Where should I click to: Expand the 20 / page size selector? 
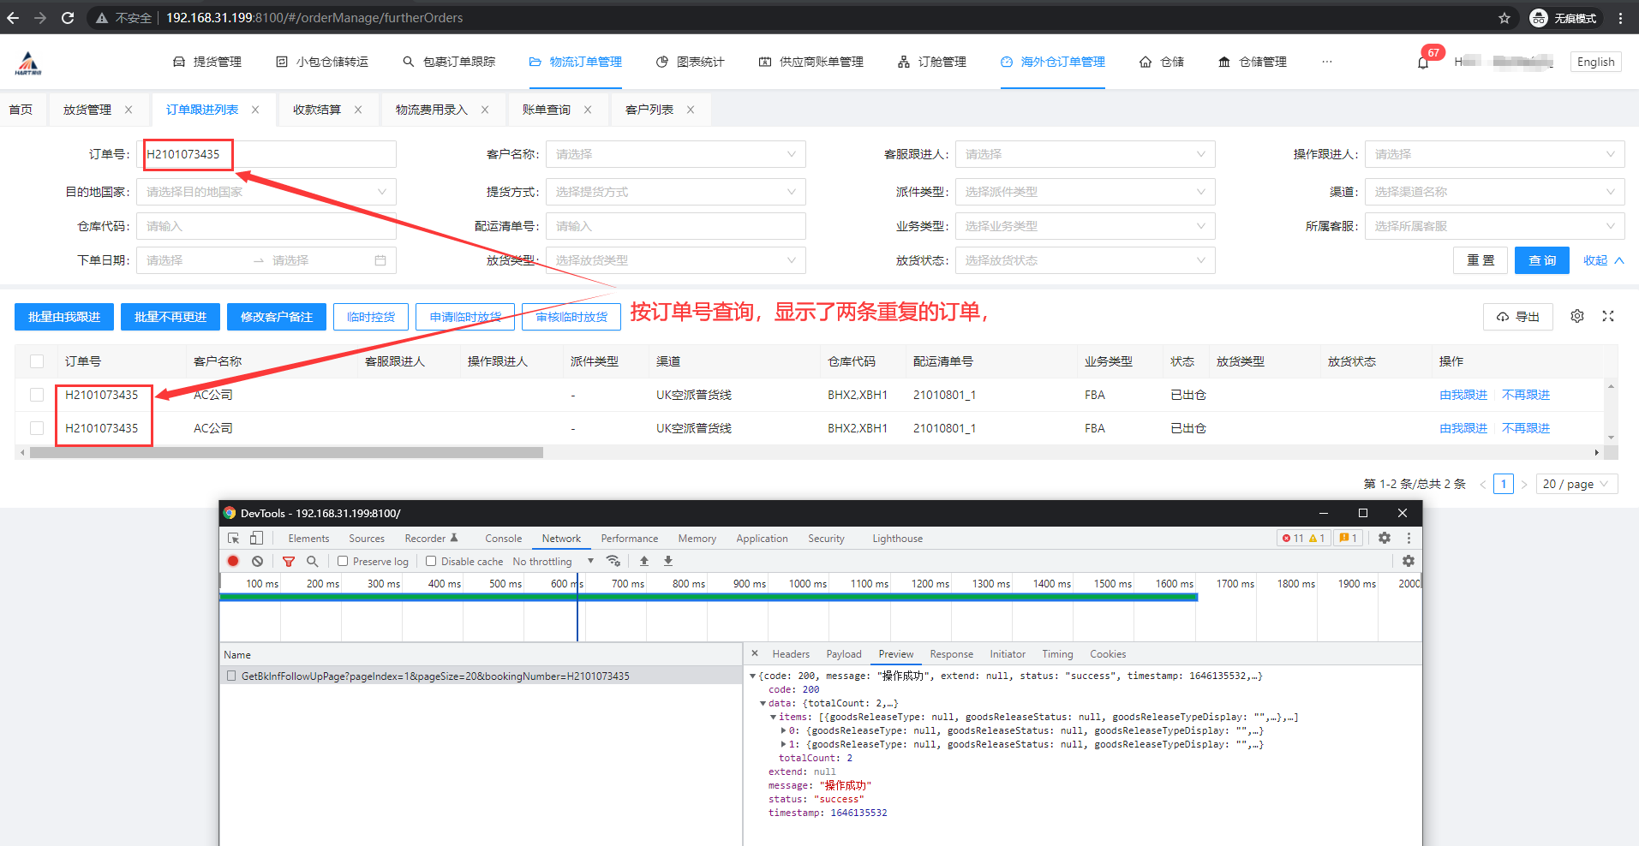click(x=1576, y=484)
